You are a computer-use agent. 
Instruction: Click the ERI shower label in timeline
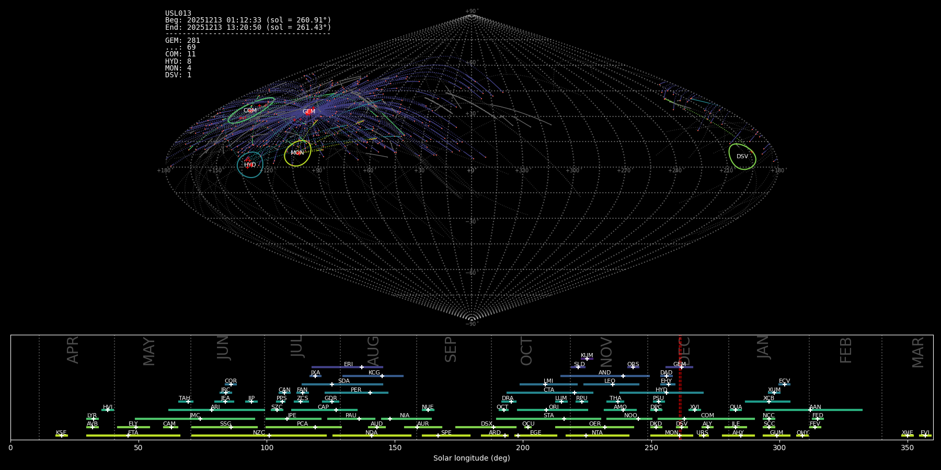click(x=349, y=365)
